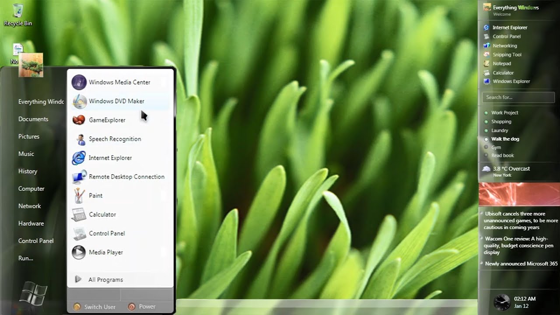Viewport: 560px width, 315px height.
Task: Launch Media Player from Start menu
Action: (x=120, y=252)
